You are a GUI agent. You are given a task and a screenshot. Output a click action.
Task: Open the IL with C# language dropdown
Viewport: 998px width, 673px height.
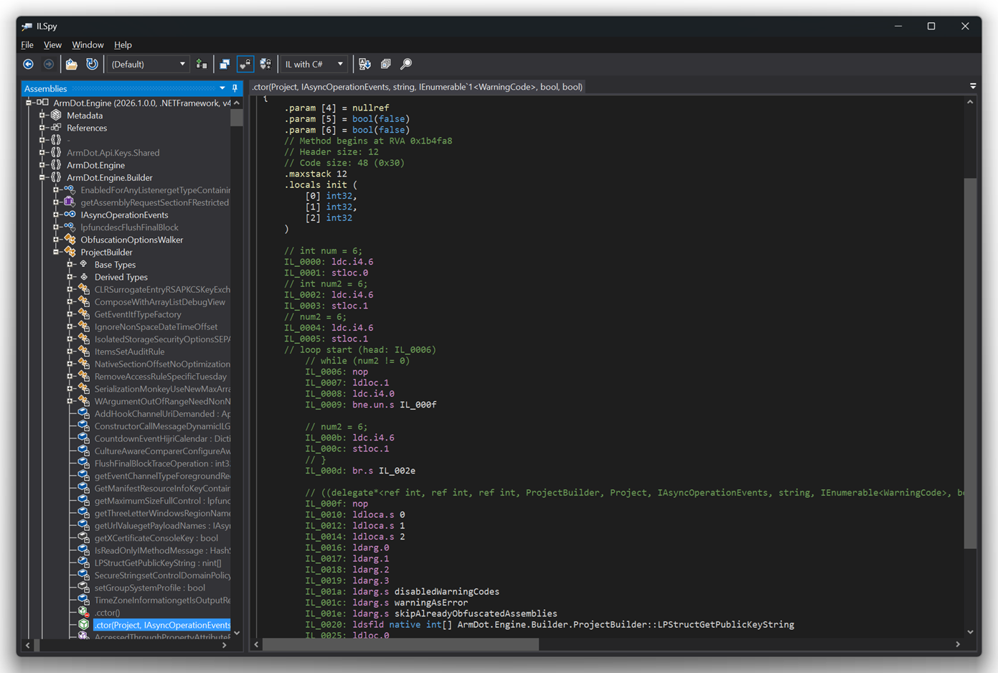point(314,65)
